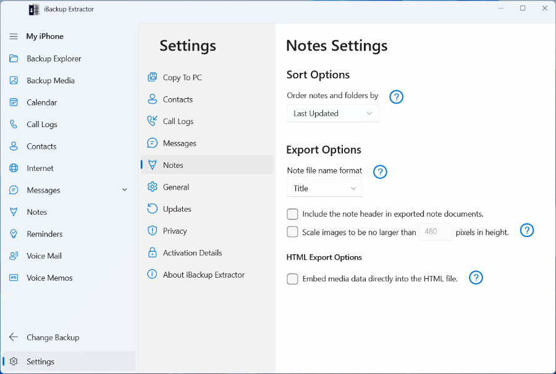Click the Call Logs icon in Settings list
Screen dimensions: 556x374
coord(152,121)
